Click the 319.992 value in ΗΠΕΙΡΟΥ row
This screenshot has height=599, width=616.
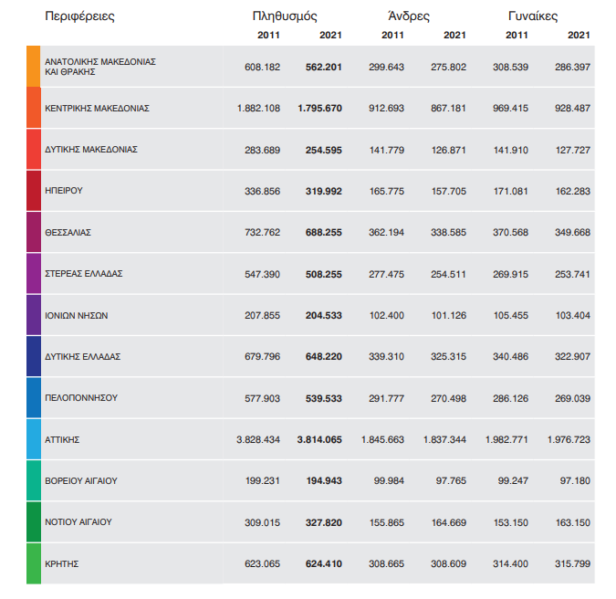(323, 191)
